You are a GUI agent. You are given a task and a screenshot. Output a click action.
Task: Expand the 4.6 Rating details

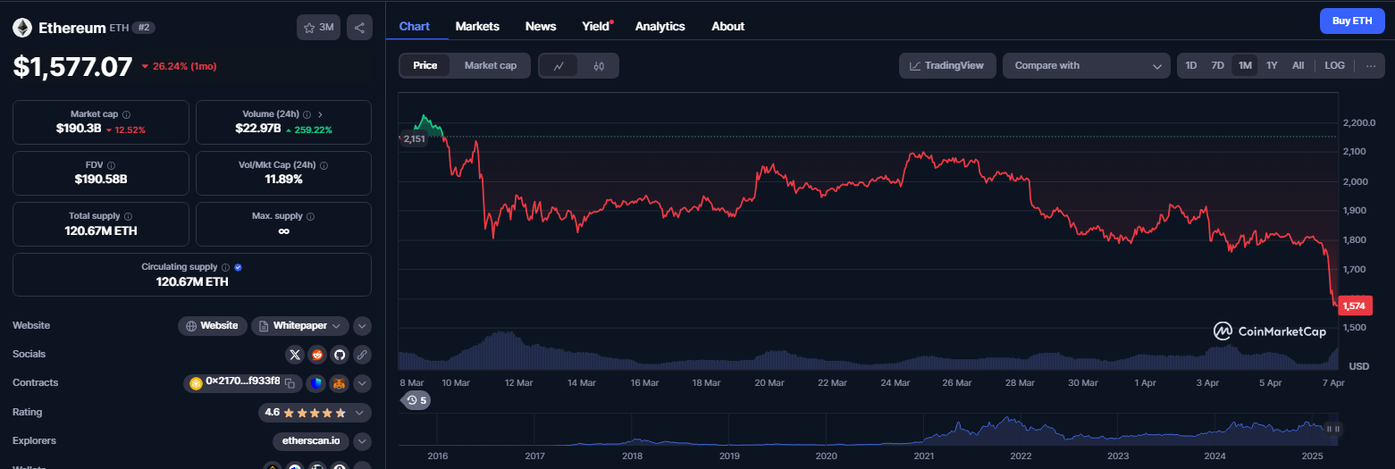(315, 413)
